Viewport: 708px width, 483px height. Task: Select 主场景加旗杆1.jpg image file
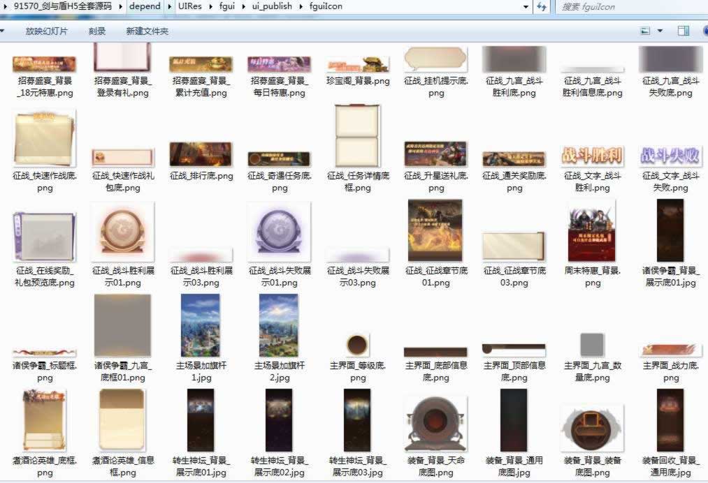[201, 325]
